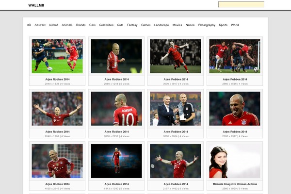
Task: Click the '2560 x 1920 | 9 Views' text
Action: (x=235, y=189)
